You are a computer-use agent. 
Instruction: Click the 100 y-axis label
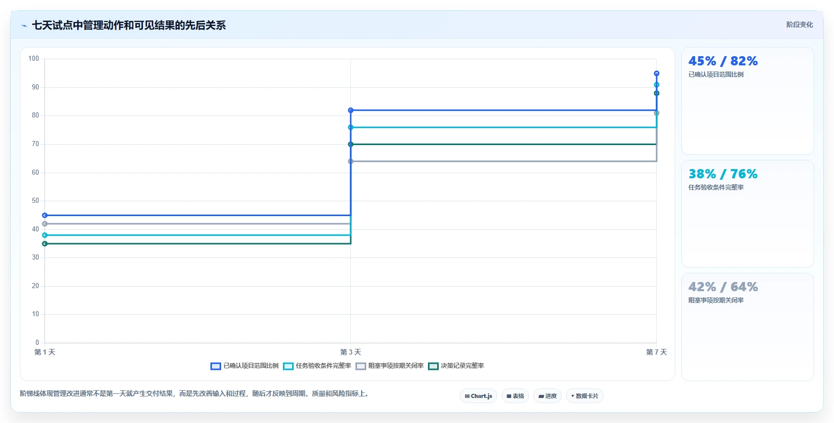point(34,59)
